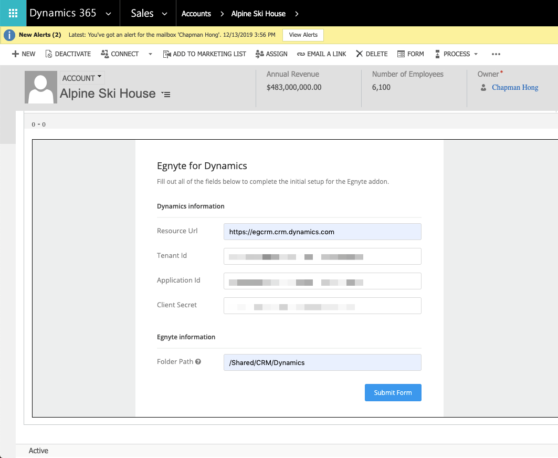This screenshot has height=458, width=558.
Task: Click the Client Secret input field
Action: coord(322,306)
